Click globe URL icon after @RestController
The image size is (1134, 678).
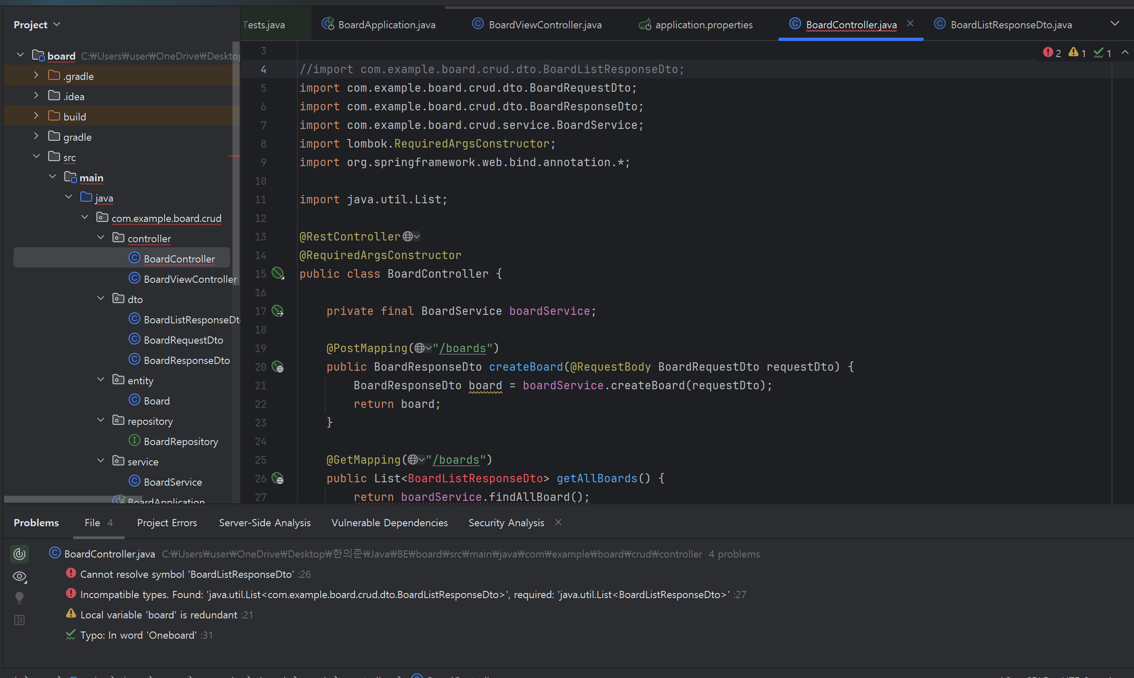click(408, 237)
